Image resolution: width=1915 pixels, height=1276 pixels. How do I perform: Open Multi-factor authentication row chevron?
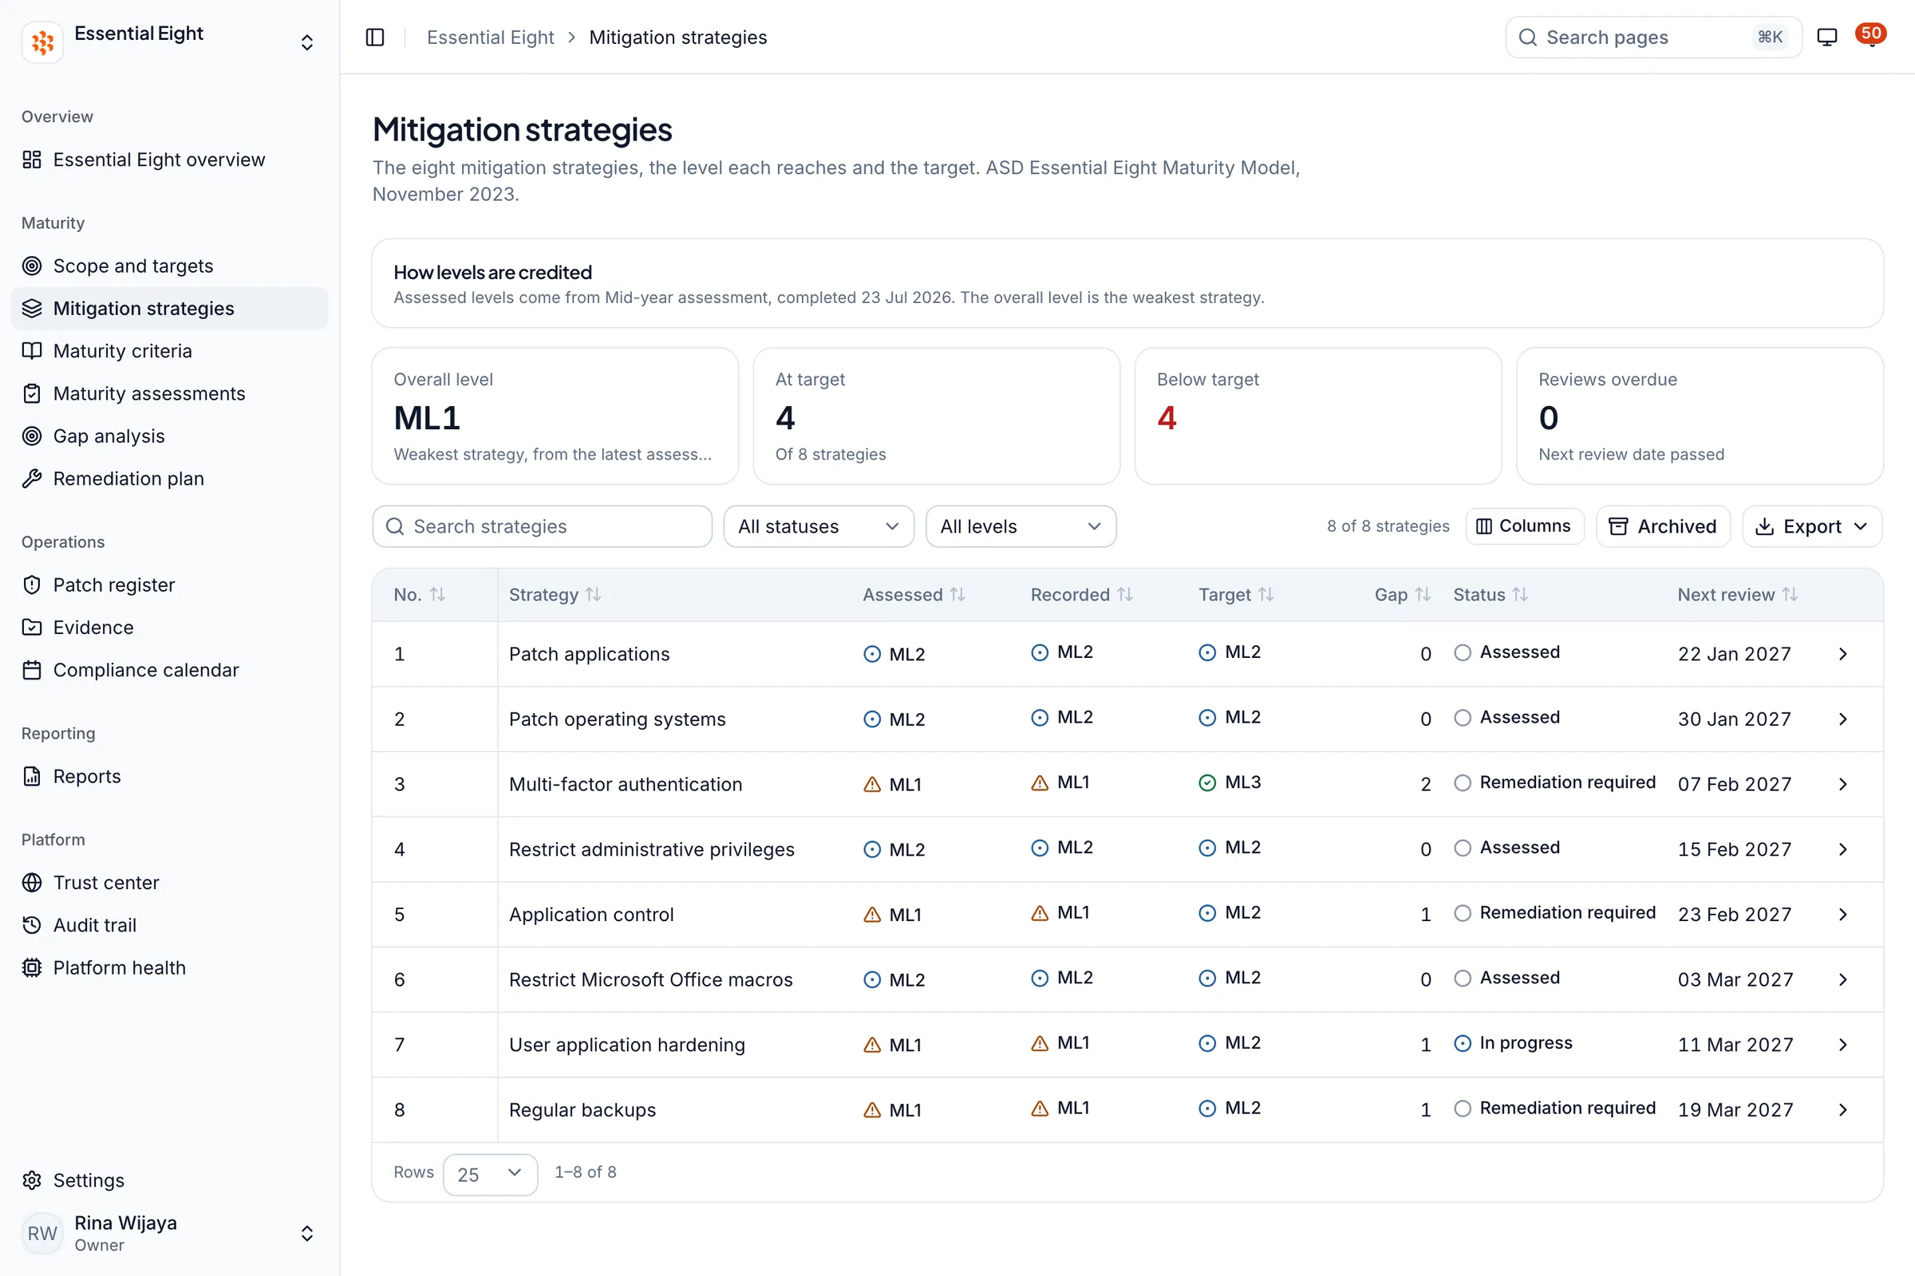[1843, 785]
